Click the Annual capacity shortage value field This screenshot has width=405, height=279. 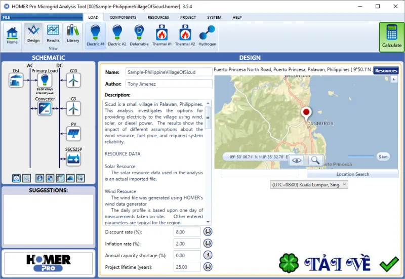tap(187, 255)
